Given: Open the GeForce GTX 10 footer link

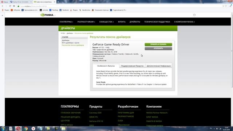Looking at the screenshot, I should click(x=96, y=121).
